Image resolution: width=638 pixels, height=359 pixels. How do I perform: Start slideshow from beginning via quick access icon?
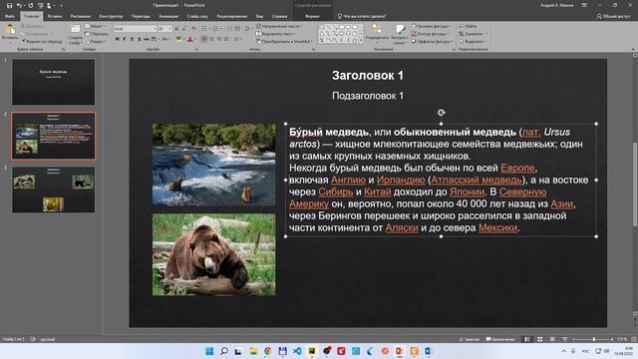point(40,5)
